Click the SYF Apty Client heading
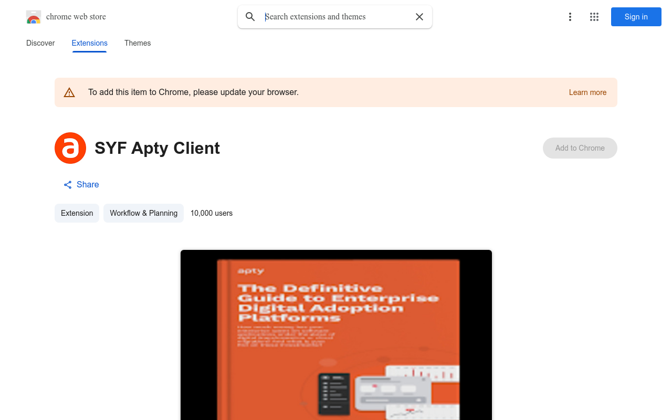672x420 pixels. pos(157,148)
